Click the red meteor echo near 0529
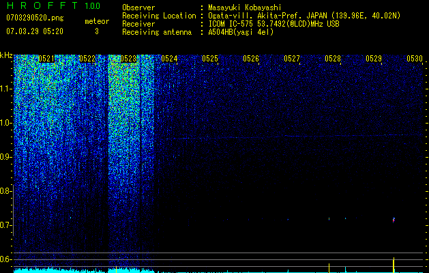This screenshot has width=429, height=273. (x=394, y=220)
